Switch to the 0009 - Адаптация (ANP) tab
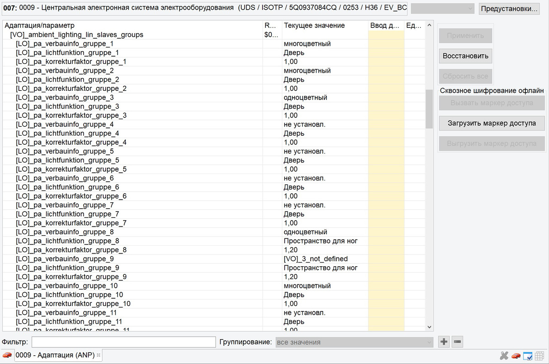This screenshot has width=549, height=364. tap(55, 355)
